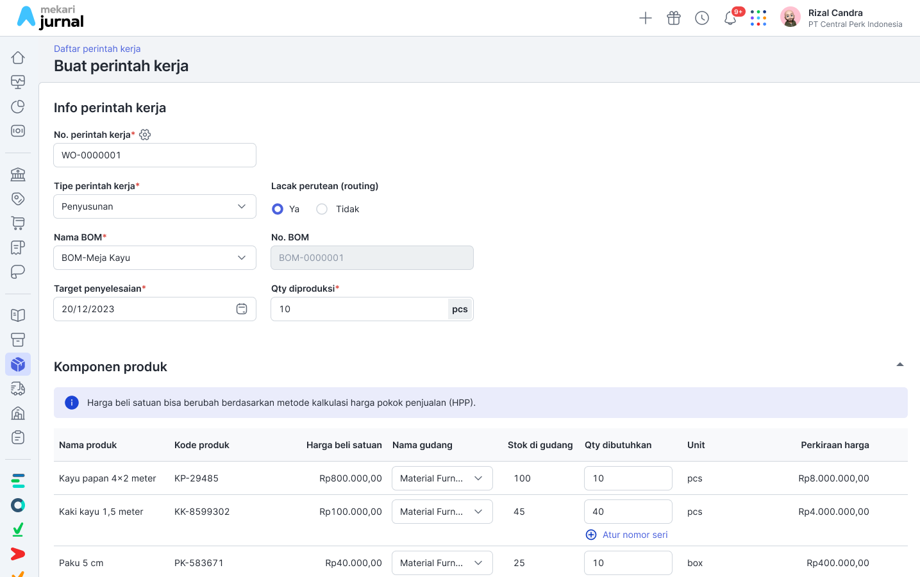
Task: Open the colorful app launcher grid
Action: [x=758, y=18]
